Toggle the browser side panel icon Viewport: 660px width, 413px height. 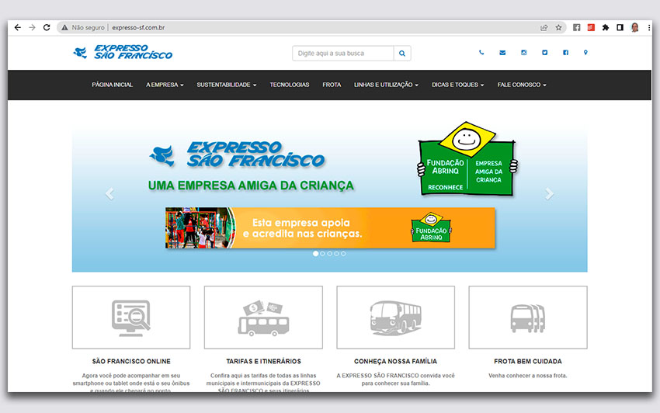tap(620, 27)
